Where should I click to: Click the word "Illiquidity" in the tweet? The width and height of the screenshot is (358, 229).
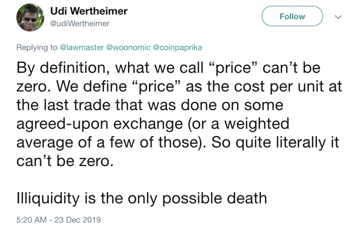pos(48,198)
